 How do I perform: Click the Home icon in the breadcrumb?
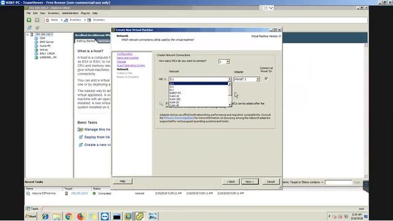47,20
